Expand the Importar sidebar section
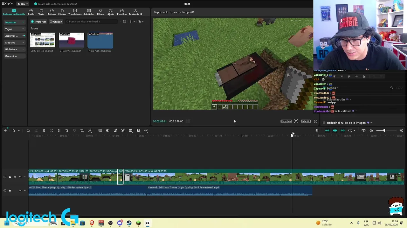Image resolution: width=407 pixels, height=228 pixels. click(x=14, y=22)
